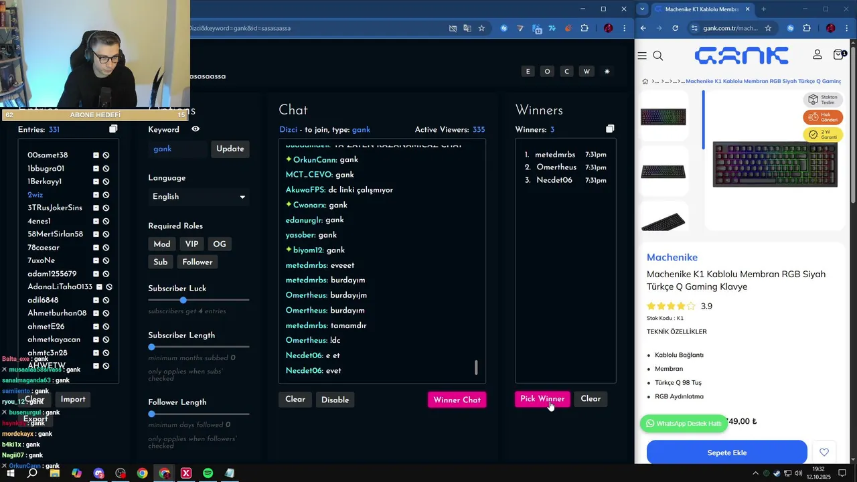Toggle the VIP required role

[191, 244]
